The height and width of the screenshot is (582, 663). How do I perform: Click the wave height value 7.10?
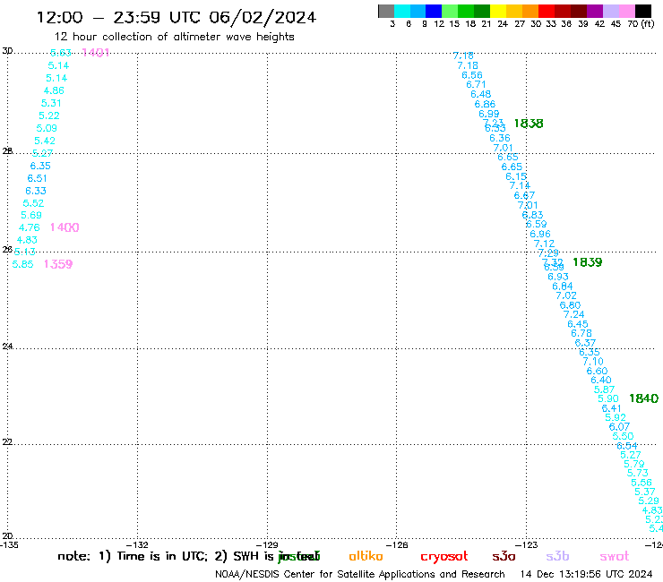point(593,362)
